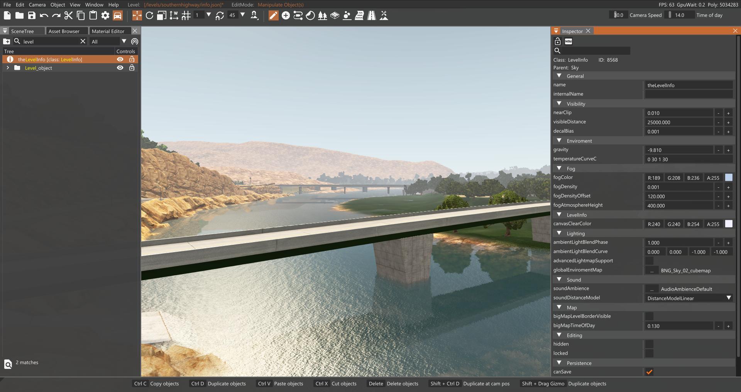Toggle lock on Level_object folder
The height and width of the screenshot is (392, 741).
pyautogui.click(x=132, y=68)
